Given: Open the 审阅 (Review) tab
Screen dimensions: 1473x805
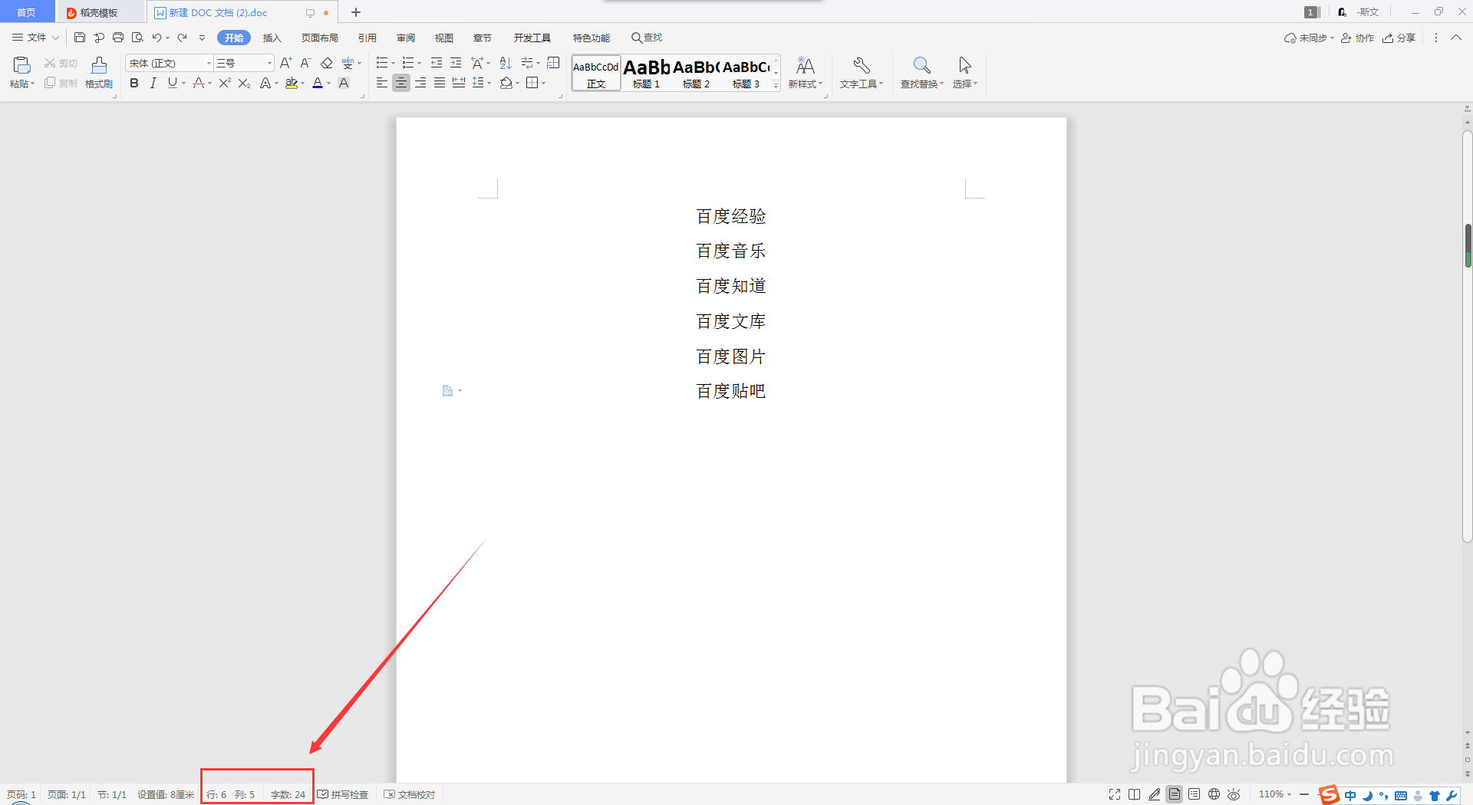Looking at the screenshot, I should click(406, 38).
